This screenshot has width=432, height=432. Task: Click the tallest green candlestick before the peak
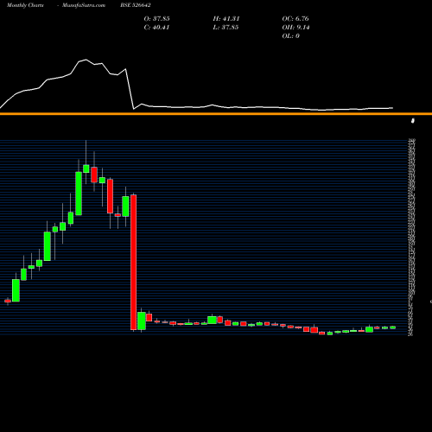(x=79, y=194)
